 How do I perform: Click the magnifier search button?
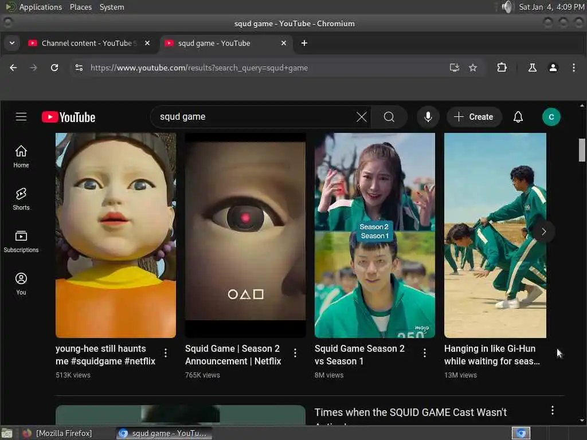coord(389,117)
